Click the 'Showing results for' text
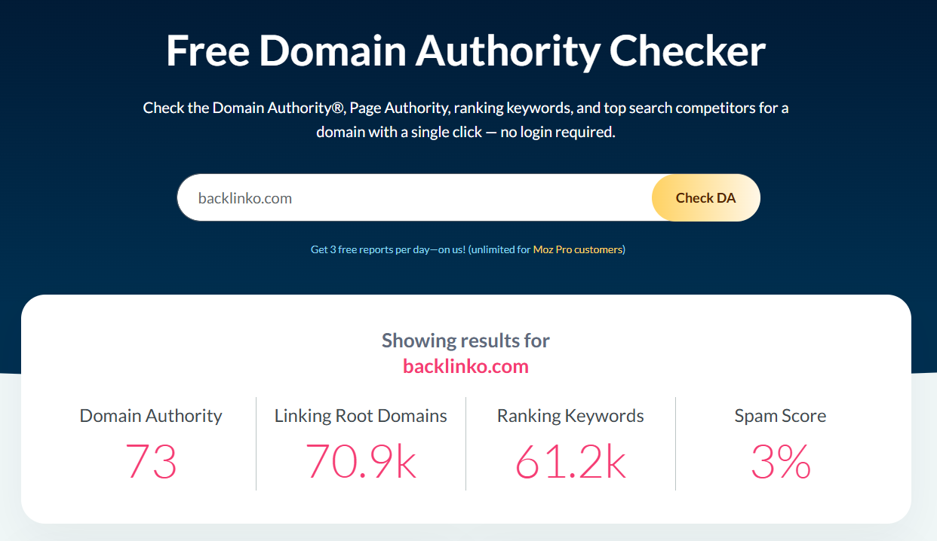The image size is (937, 541). 465,341
